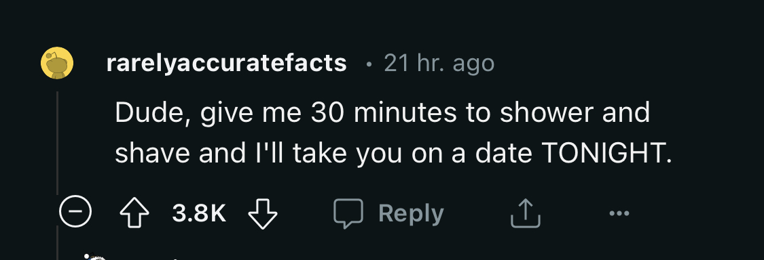Click the 3.8K vote score

(199, 213)
